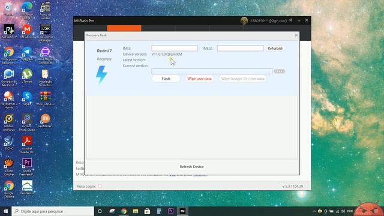Open Norton AntiVirus desktop shortcut
Image resolution: width=384 pixels, height=216 pixels.
pos(9,122)
